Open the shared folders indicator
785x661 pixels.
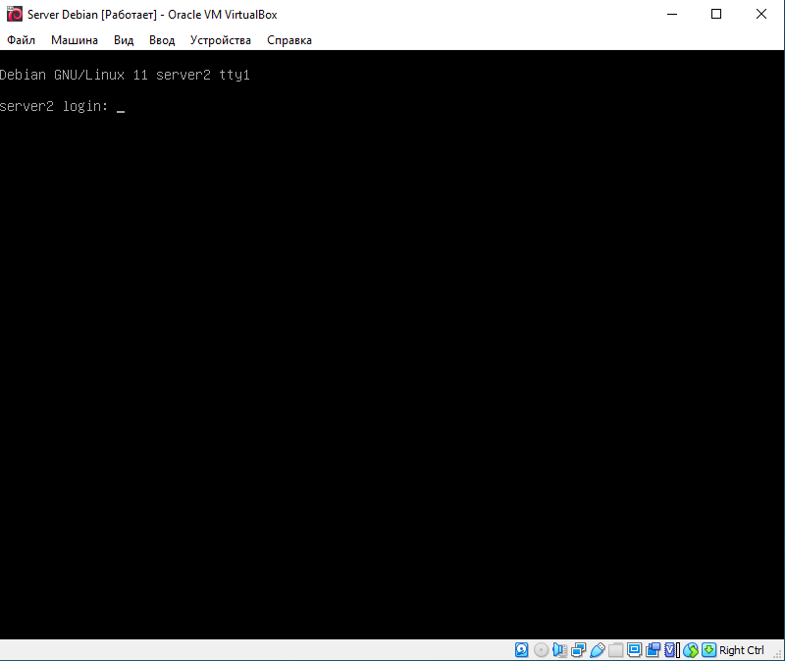tap(615, 650)
